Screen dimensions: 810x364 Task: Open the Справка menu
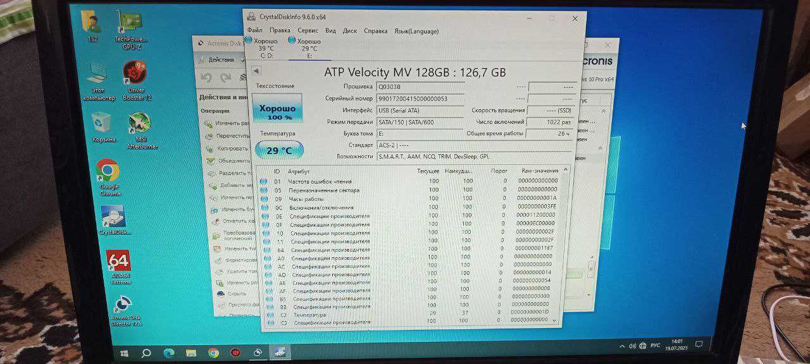coord(376,30)
